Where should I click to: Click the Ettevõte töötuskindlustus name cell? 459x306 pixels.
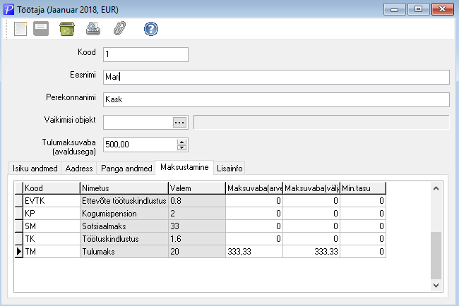coord(124,201)
